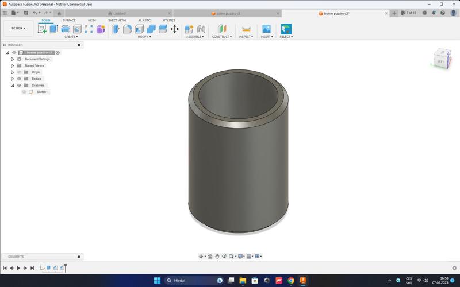Click the Press Pull tool icon
Screen dimensions: 460x287
coord(116,29)
